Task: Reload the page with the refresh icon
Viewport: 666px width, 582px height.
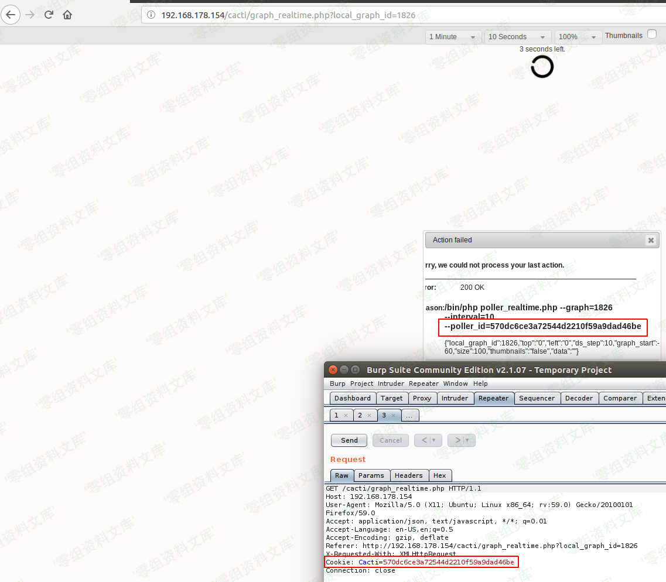Action: click(49, 15)
